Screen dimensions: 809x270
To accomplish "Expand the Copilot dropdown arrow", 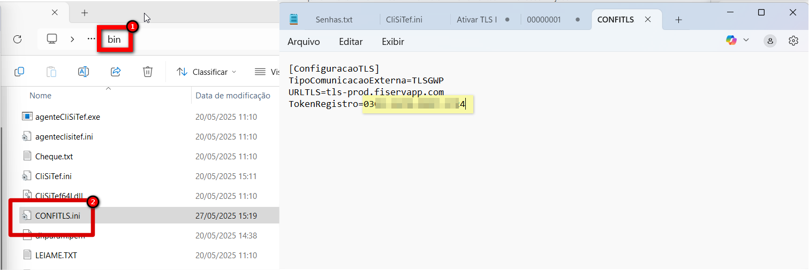I will tap(746, 40).
